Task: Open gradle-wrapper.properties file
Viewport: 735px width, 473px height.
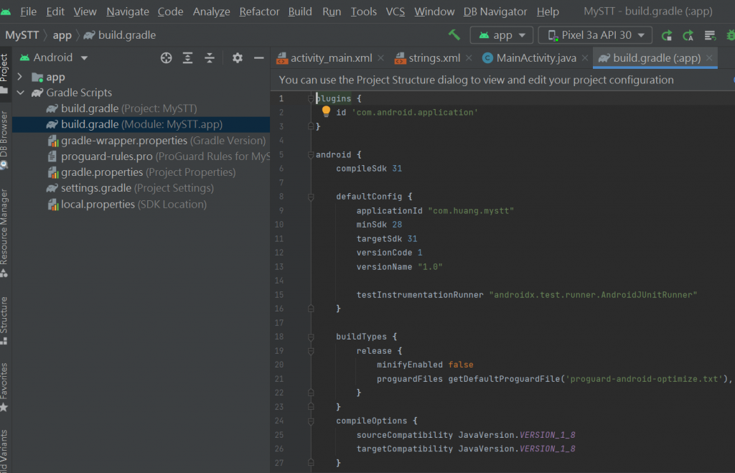Action: 156,140
